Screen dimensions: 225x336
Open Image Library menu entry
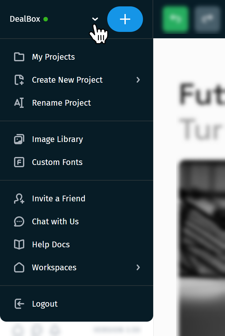[x=77, y=139]
